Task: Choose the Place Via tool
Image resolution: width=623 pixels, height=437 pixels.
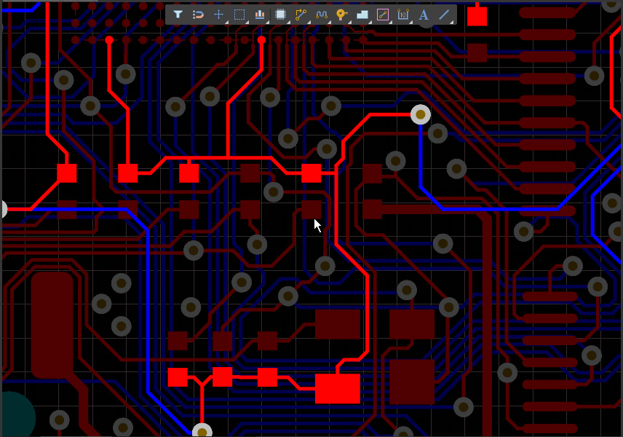Action: coord(341,15)
